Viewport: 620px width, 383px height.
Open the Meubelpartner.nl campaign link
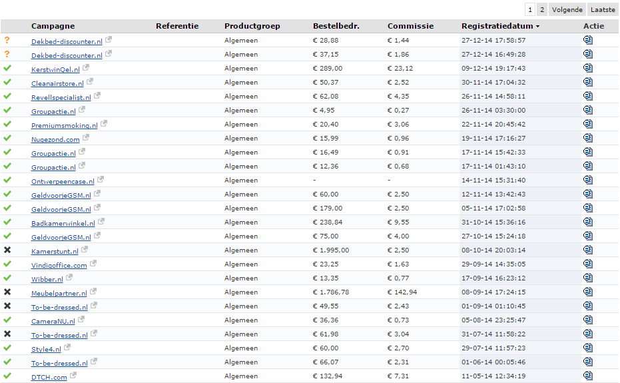[x=59, y=293]
